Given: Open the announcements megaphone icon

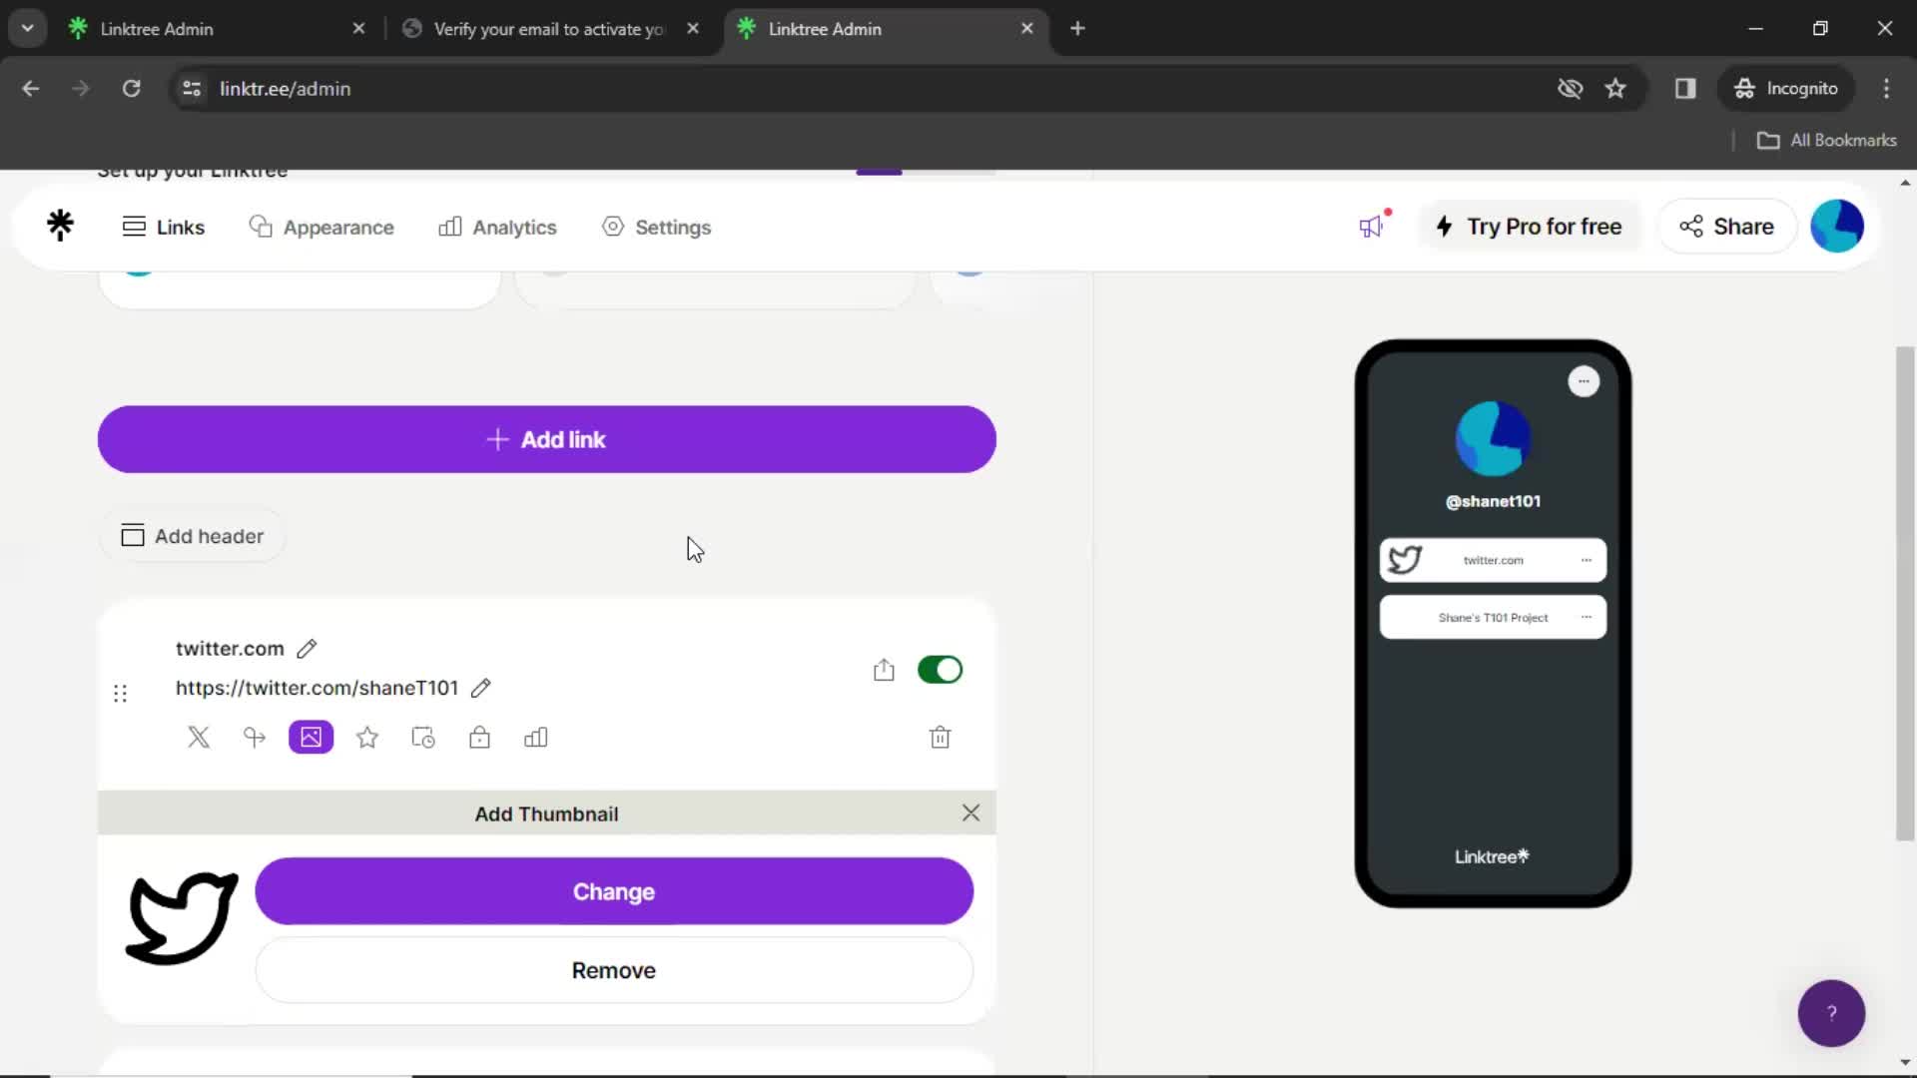Looking at the screenshot, I should [x=1372, y=227].
